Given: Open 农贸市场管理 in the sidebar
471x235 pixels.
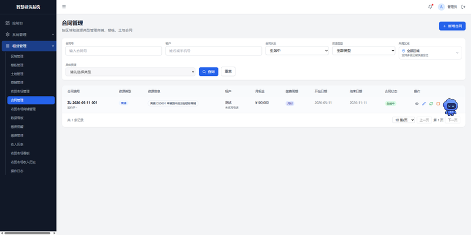Looking at the screenshot, I should coord(20,91).
